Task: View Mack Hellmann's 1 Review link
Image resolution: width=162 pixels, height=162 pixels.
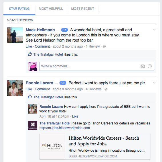Action: [93, 46]
